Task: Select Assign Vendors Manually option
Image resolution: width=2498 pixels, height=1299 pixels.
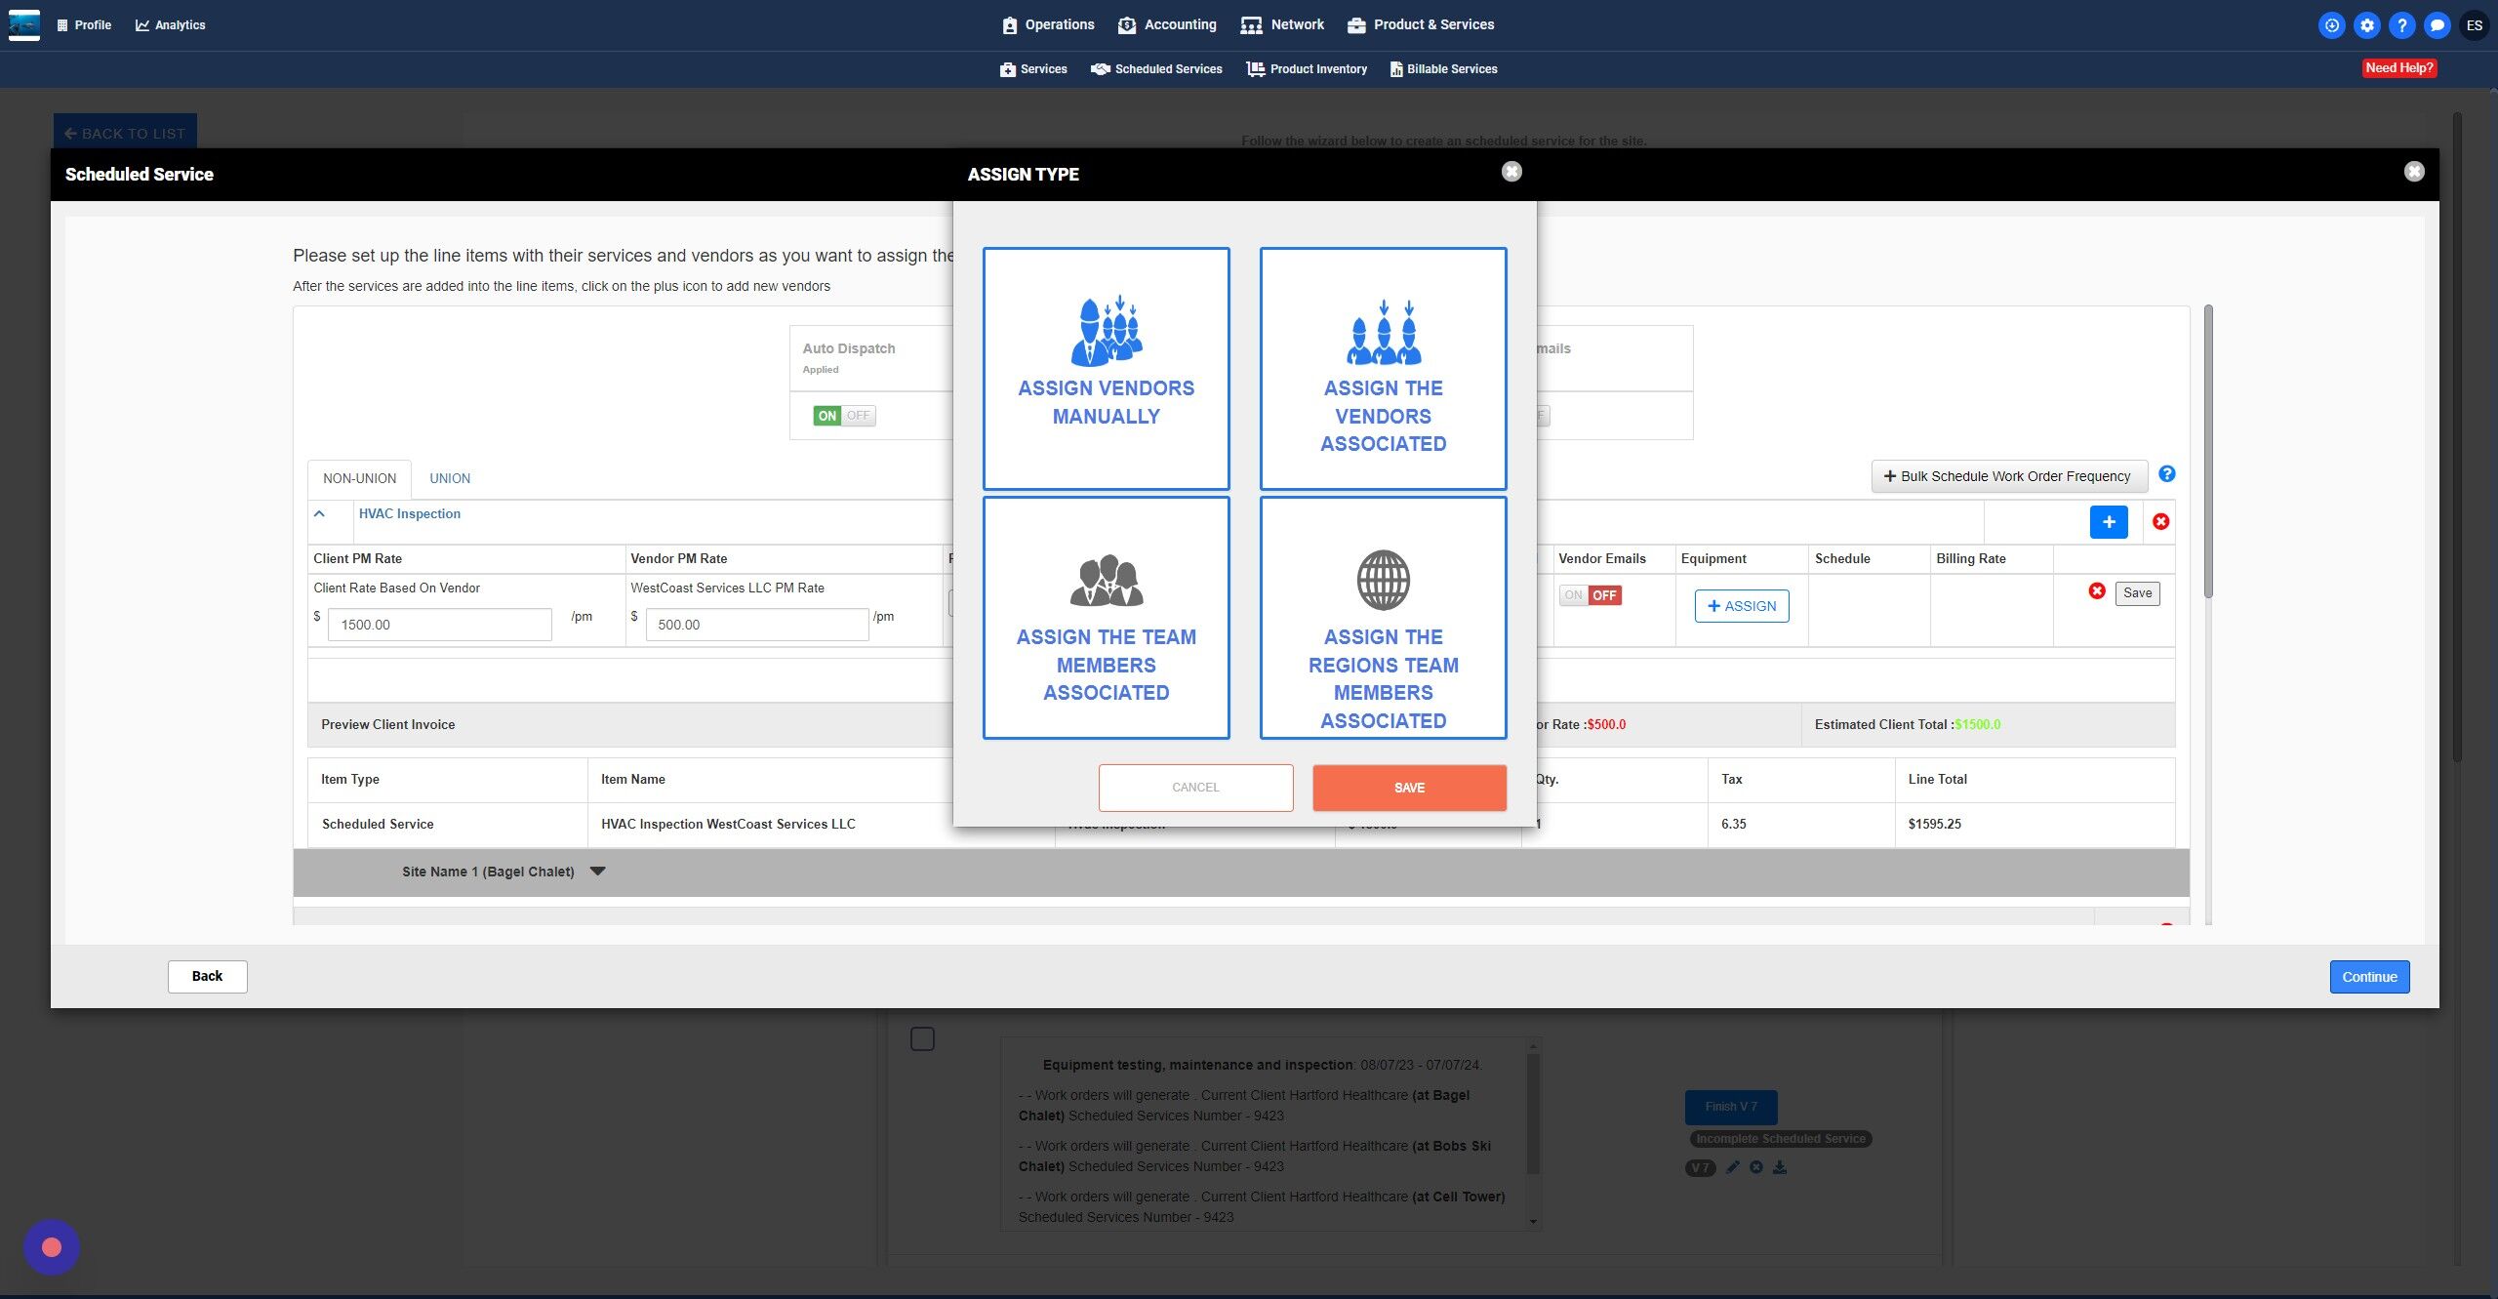Action: pos(1106,368)
